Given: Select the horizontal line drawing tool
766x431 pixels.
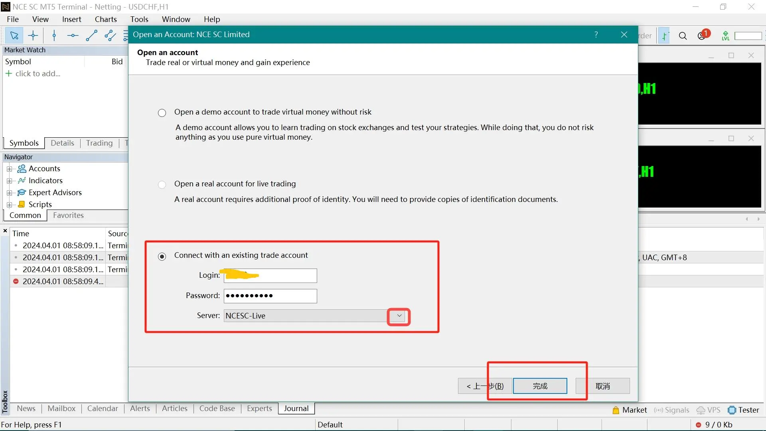Looking at the screenshot, I should (73, 36).
